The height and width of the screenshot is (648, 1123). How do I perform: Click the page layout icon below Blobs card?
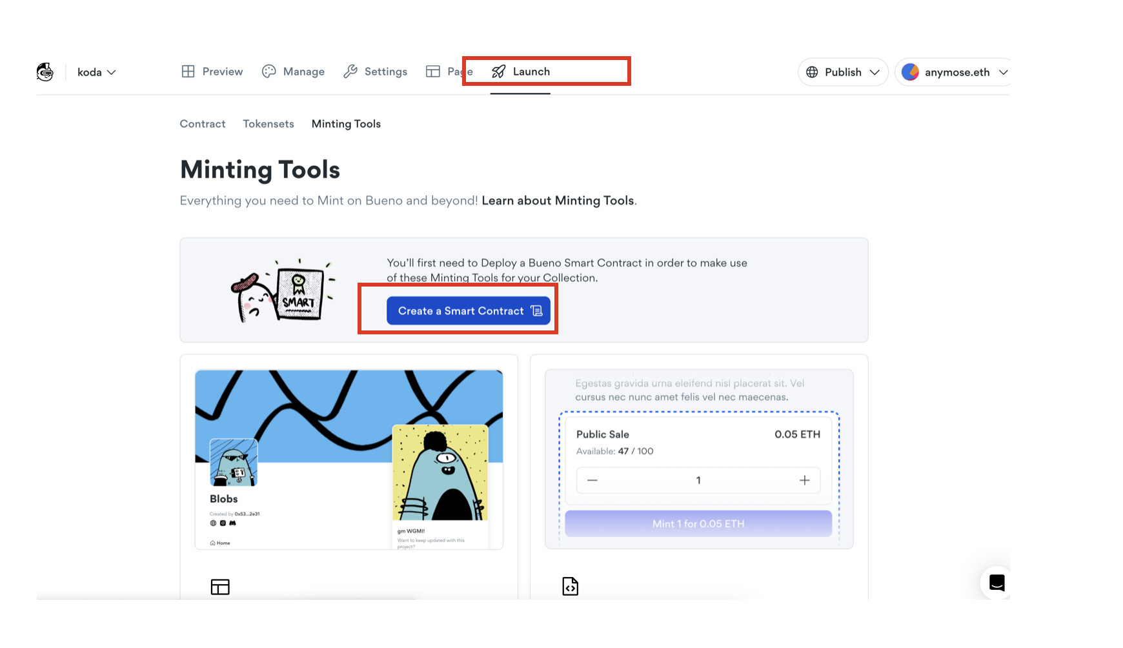220,587
